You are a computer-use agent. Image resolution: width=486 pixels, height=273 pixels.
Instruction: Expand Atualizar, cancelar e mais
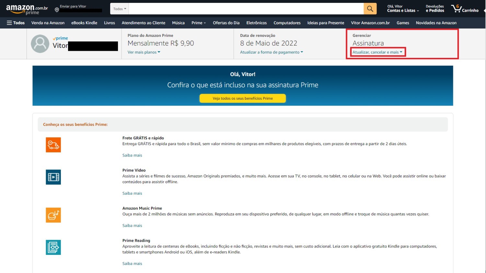click(x=377, y=52)
